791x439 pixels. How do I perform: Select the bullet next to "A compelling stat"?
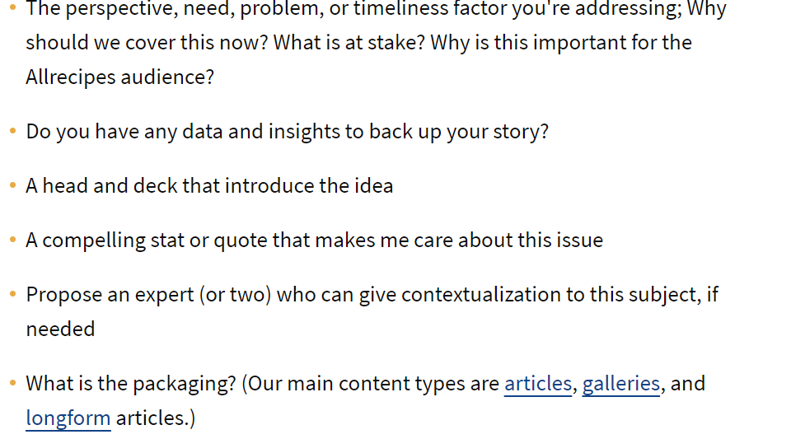(12, 241)
